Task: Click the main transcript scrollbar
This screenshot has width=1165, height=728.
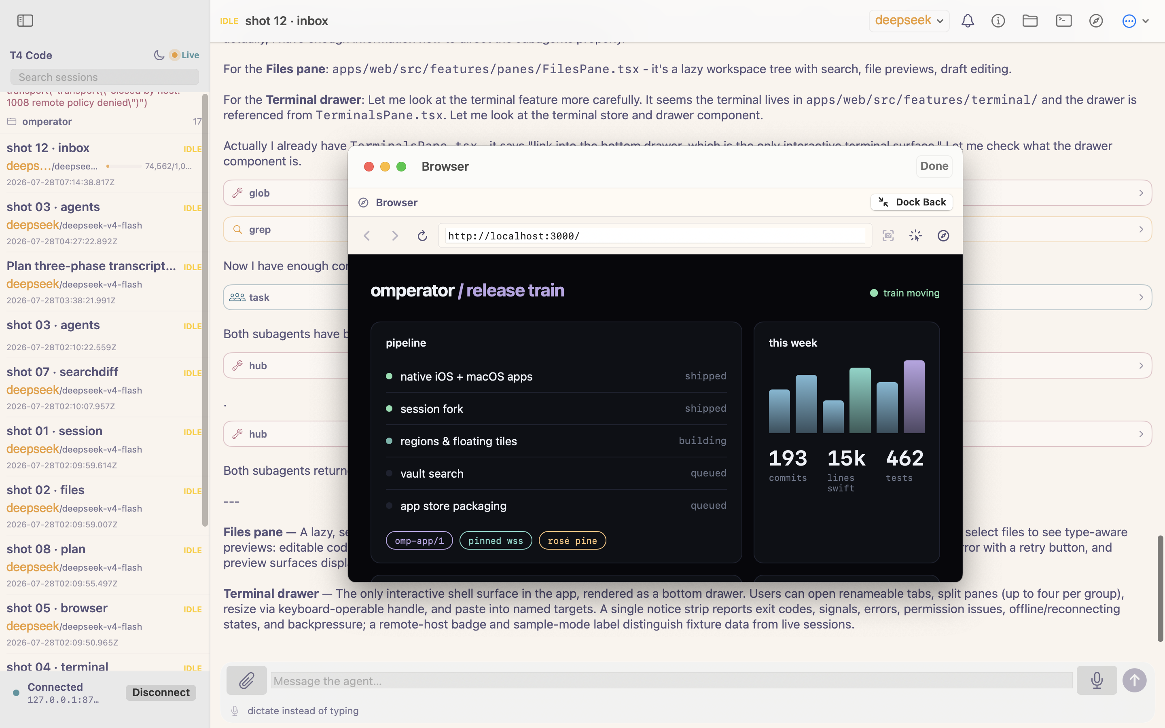Action: (1160, 588)
